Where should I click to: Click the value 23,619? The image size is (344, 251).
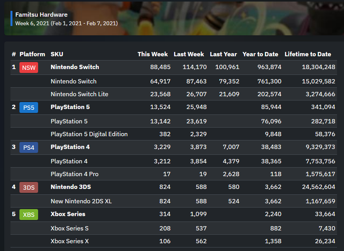[x=197, y=121]
